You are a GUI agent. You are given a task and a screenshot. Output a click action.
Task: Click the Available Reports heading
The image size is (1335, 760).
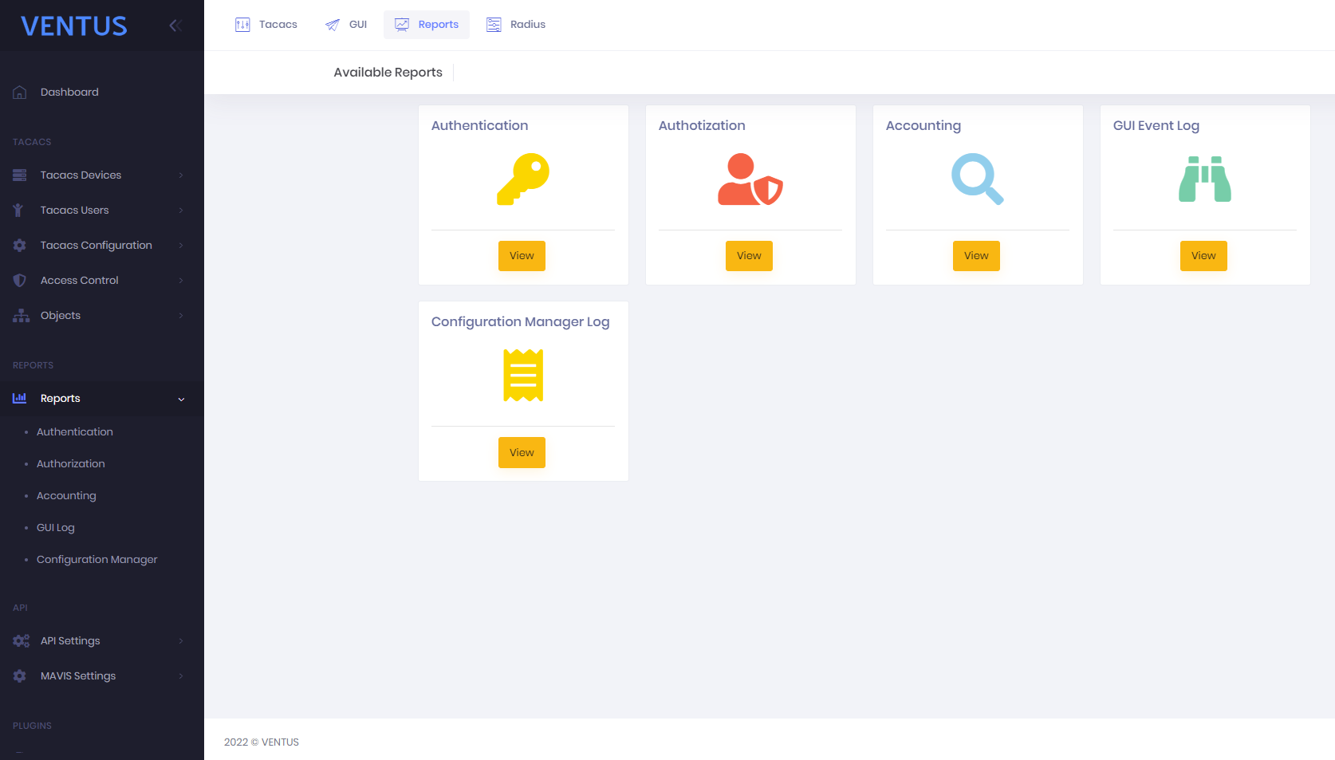[x=388, y=73]
